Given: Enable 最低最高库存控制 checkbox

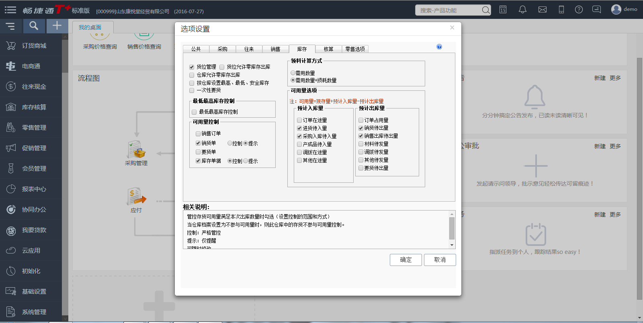Looking at the screenshot, I should click(x=195, y=112).
